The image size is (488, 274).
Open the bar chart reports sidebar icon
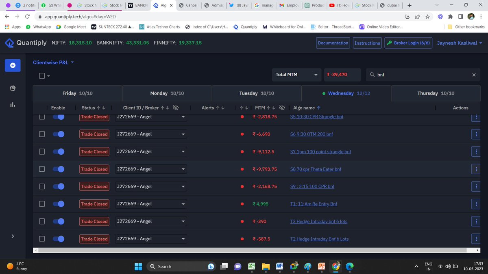point(13,105)
